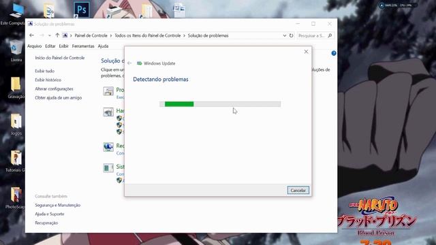
Task: Select Solução de problemas breadcrumb
Action: 208,35
